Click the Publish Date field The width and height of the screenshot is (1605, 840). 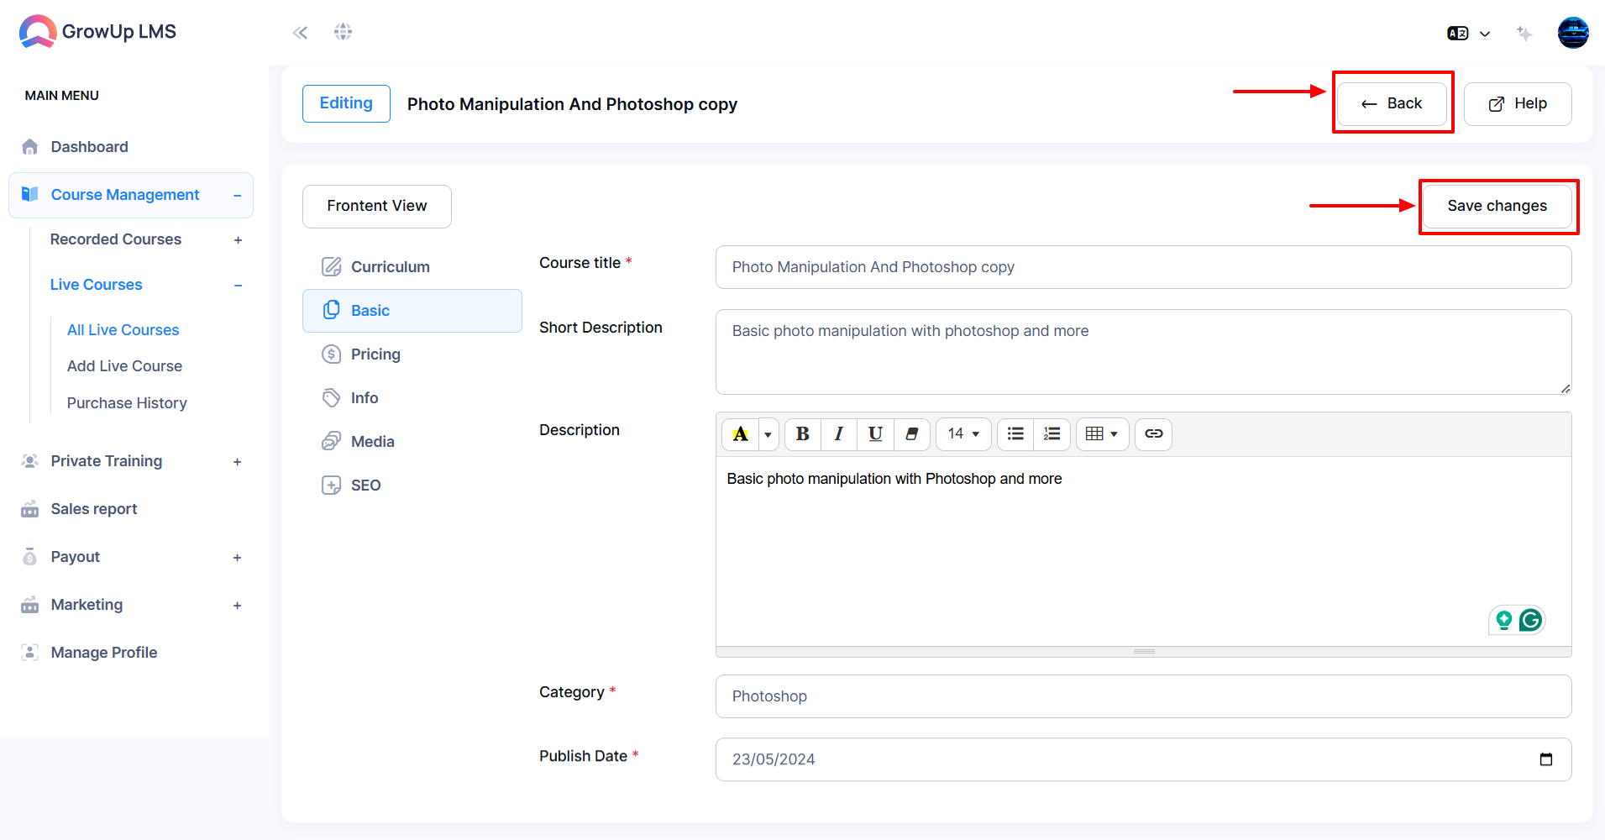1143,760
